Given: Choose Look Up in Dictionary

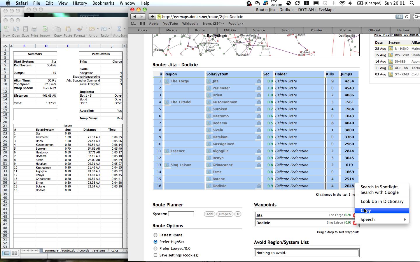Looking at the screenshot, I should pyautogui.click(x=382, y=201).
